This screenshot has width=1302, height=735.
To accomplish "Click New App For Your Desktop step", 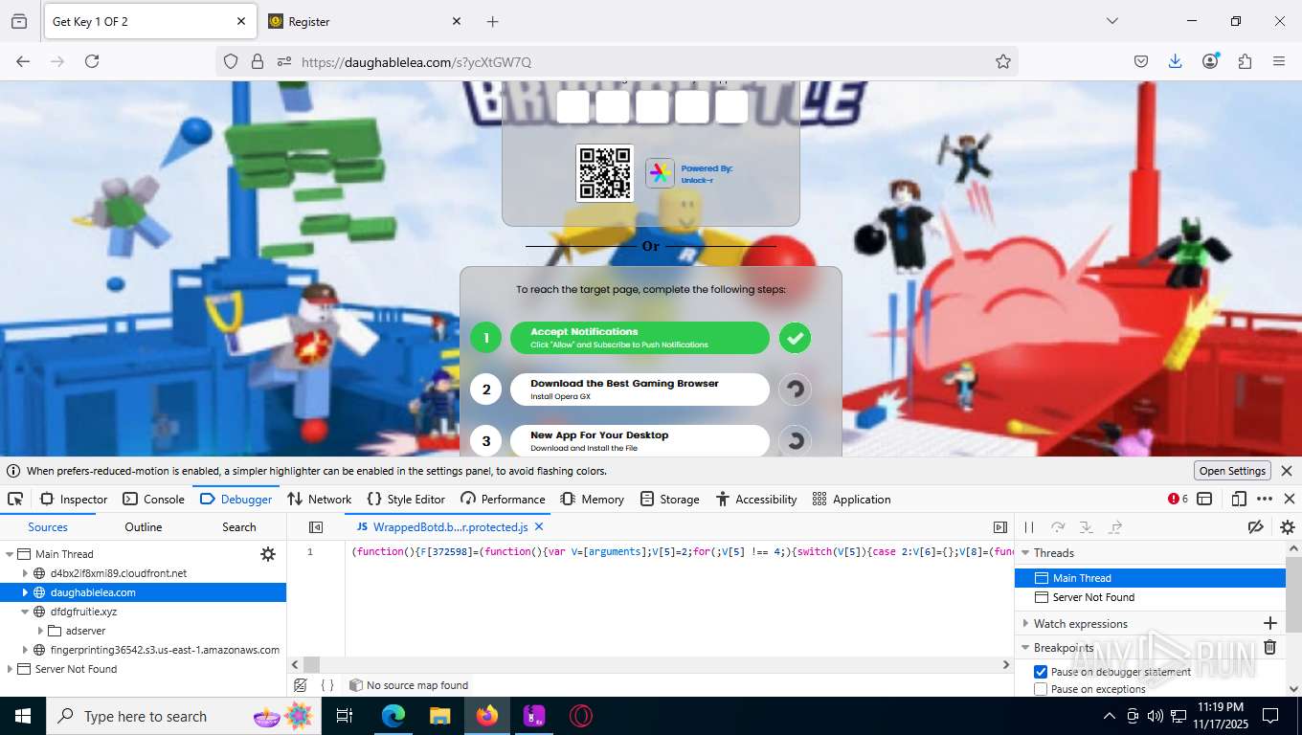I will (x=640, y=441).
